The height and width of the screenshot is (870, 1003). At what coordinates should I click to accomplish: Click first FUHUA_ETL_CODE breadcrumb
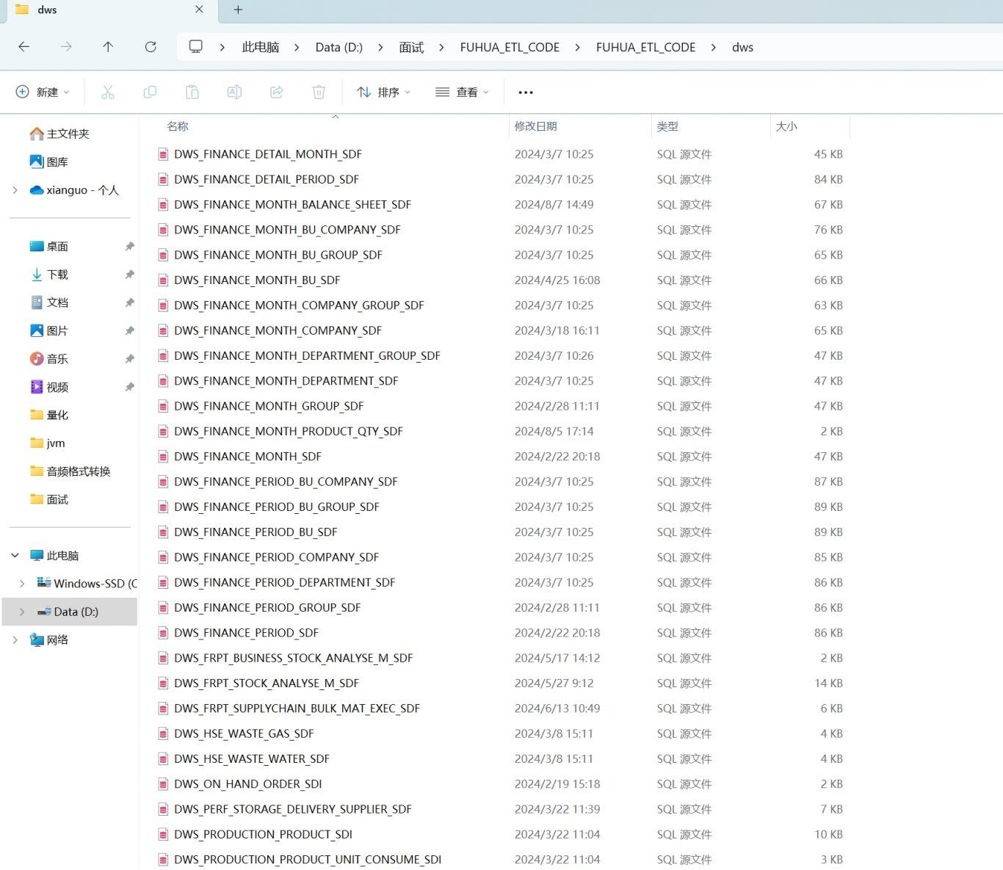[x=510, y=47]
